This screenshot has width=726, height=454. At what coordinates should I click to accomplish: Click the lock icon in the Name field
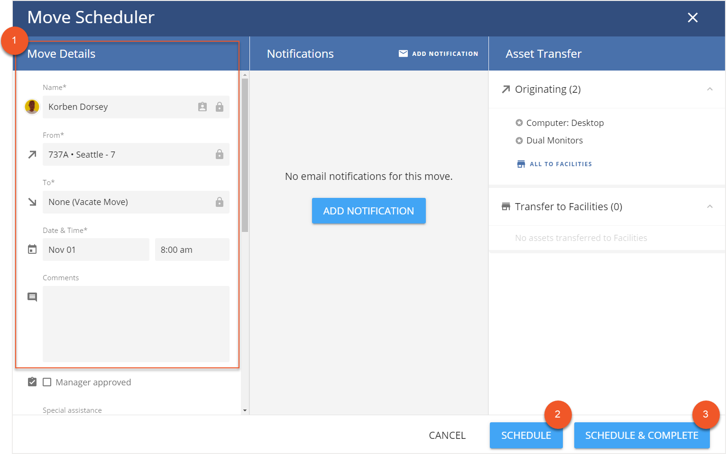point(220,107)
